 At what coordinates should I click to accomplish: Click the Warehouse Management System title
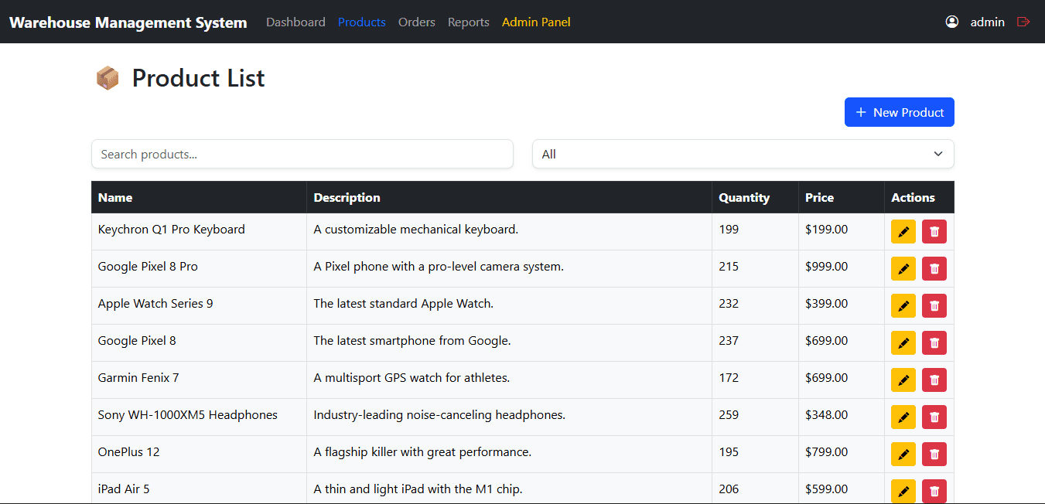(x=128, y=22)
